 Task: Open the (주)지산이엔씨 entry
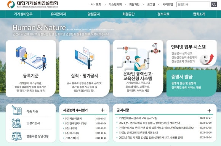point(74,119)
